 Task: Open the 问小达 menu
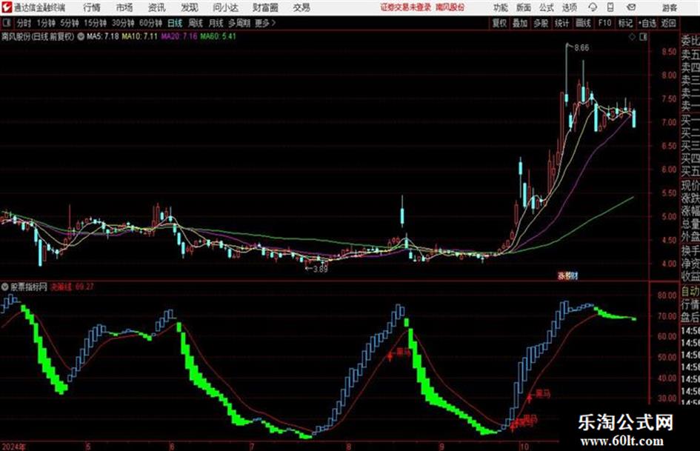click(225, 7)
